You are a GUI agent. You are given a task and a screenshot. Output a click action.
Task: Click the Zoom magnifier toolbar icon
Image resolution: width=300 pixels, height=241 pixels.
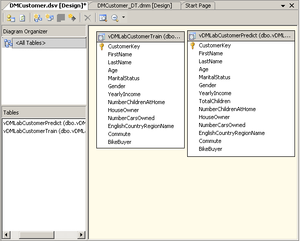[115, 18]
